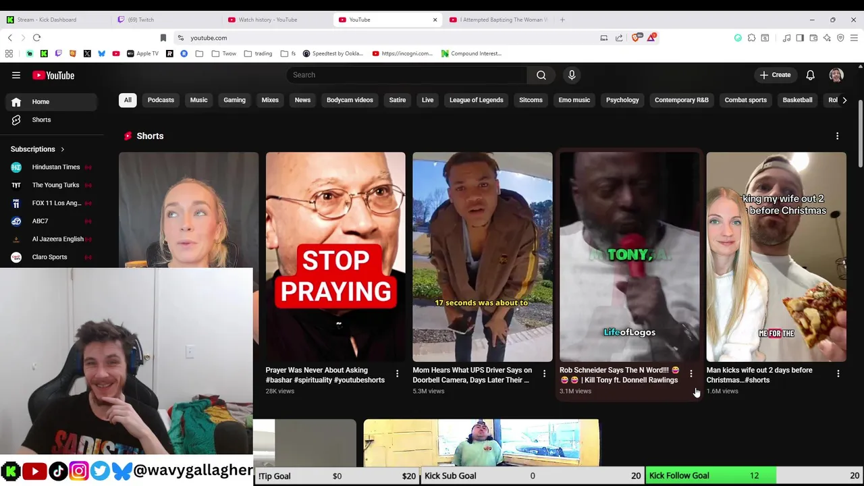Bookmark this page with the bookmark icon
The width and height of the screenshot is (864, 486).
click(163, 38)
